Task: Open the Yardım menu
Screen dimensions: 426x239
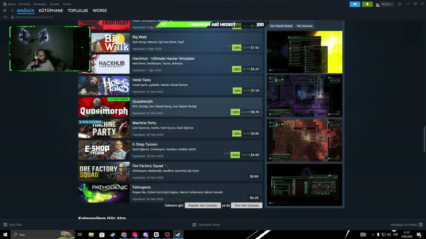Action: pos(67,4)
